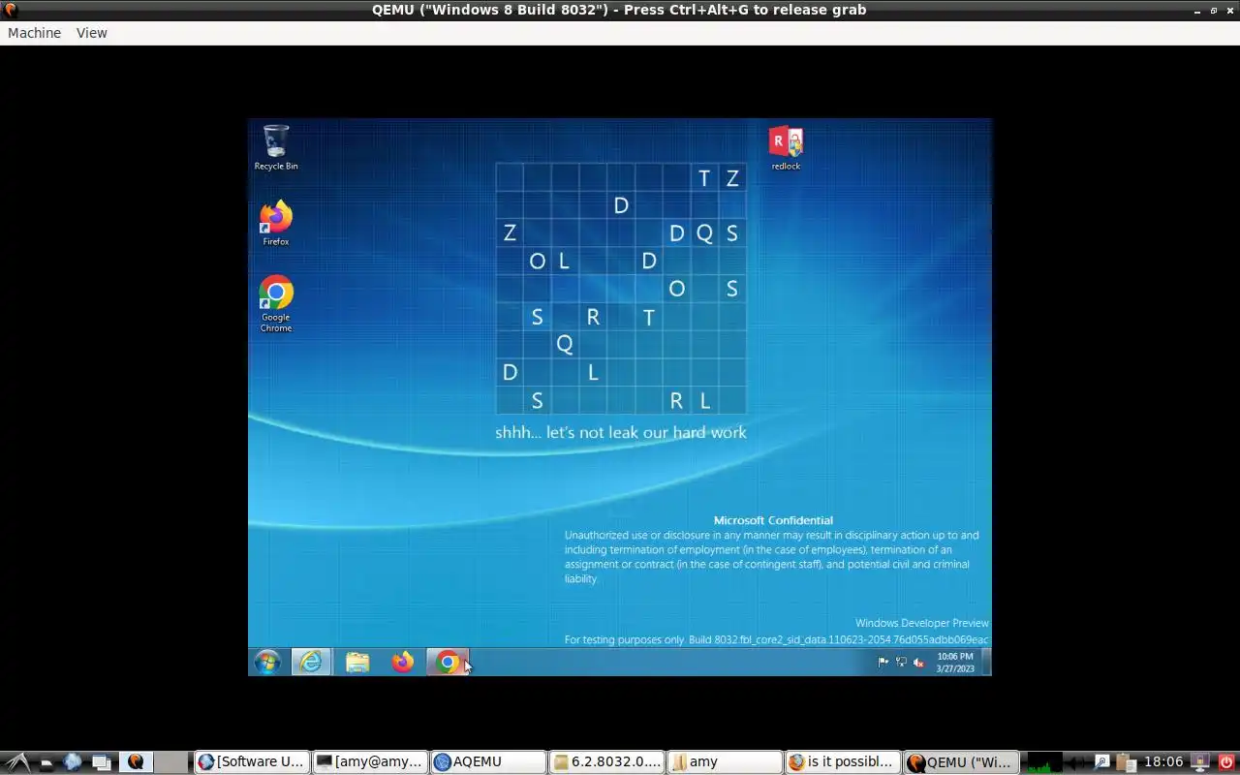Launch Firefox from the guest taskbar
1240x775 pixels.
click(x=402, y=662)
